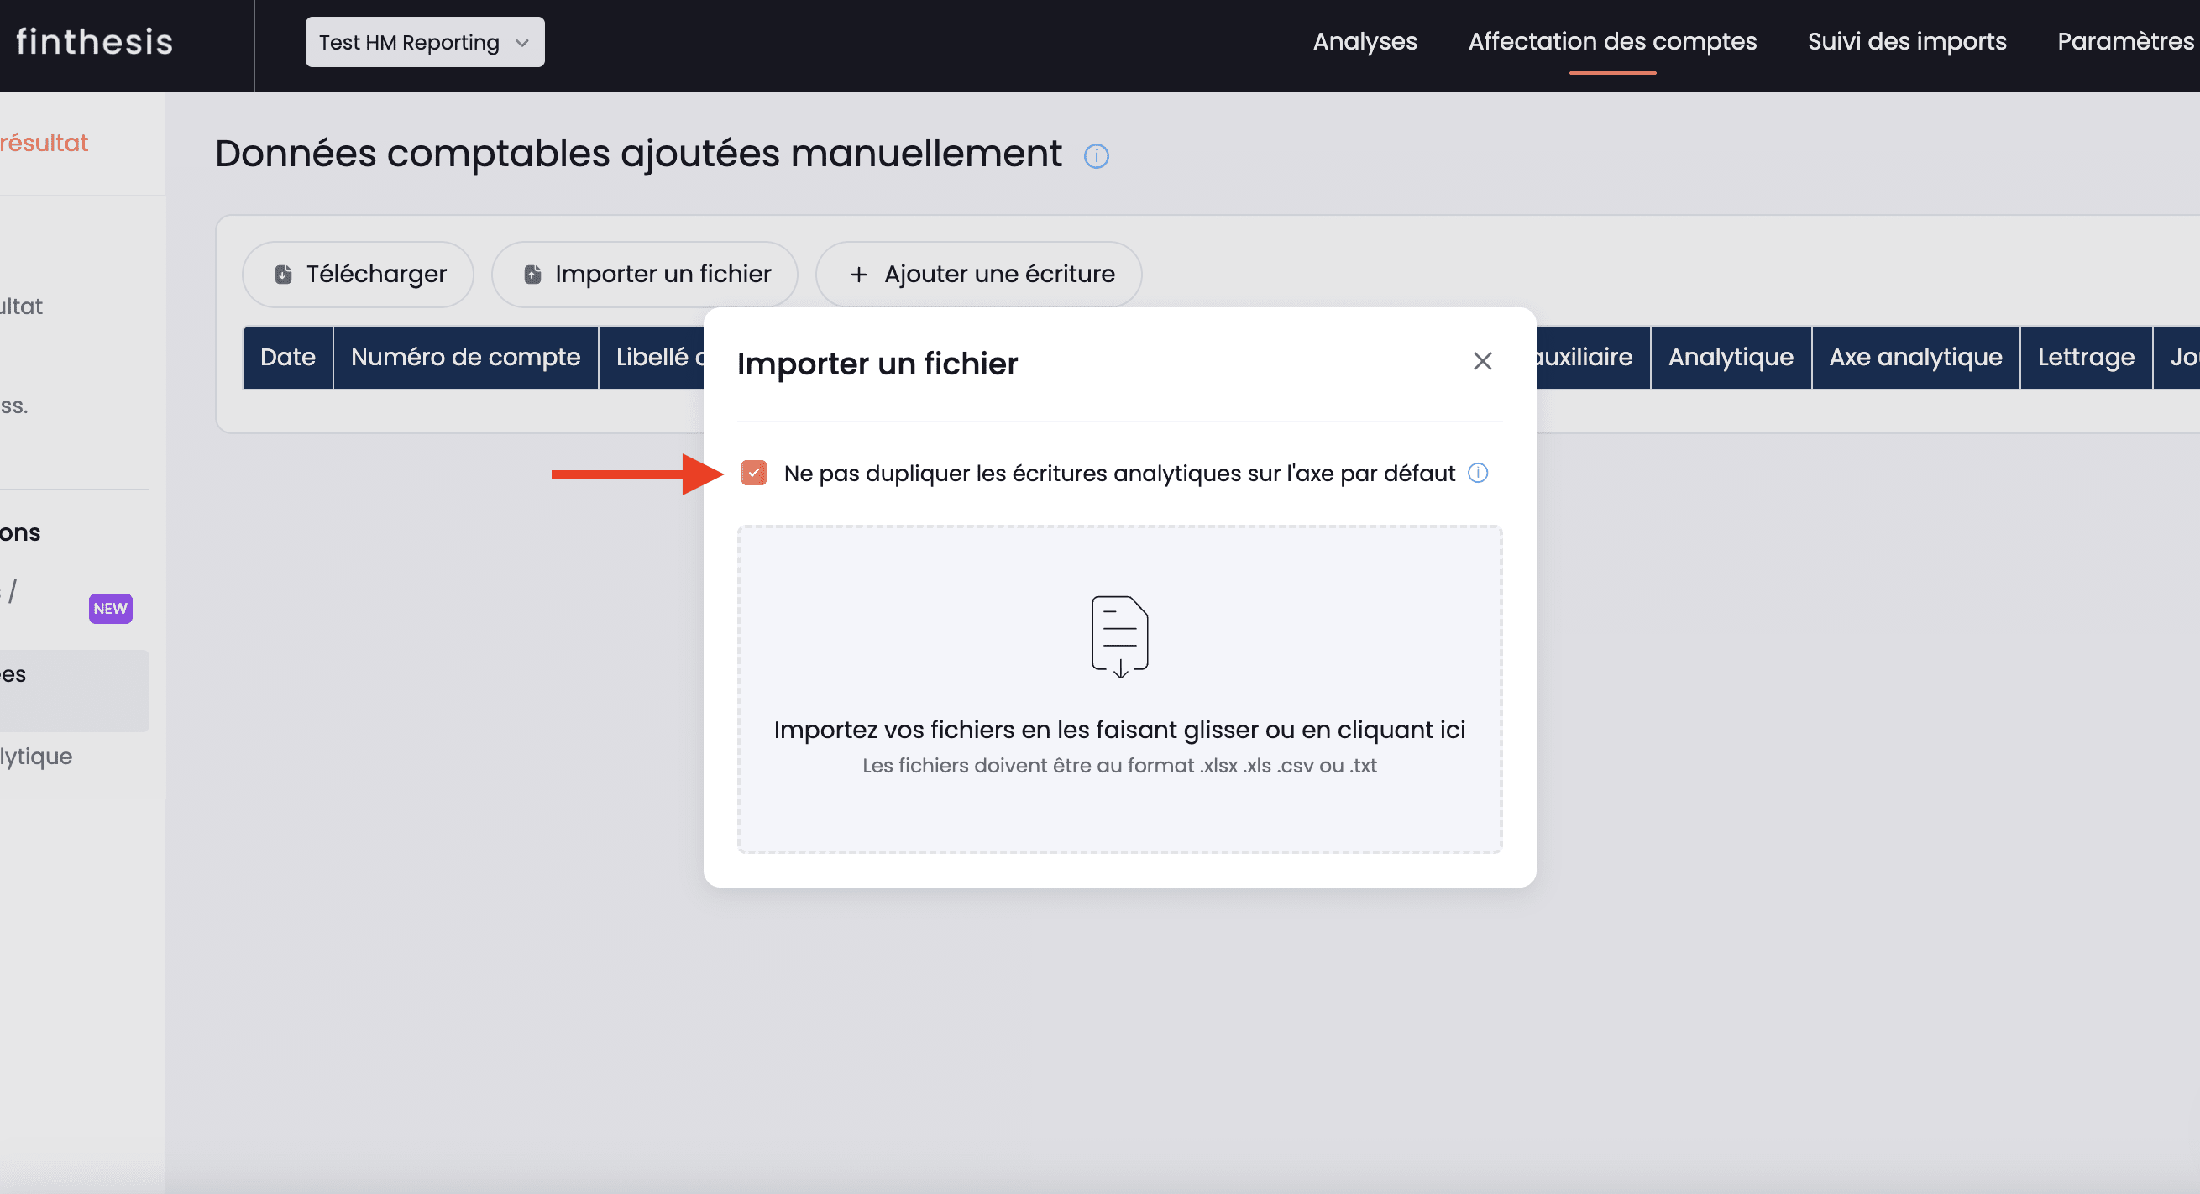Click the Télécharger button
This screenshot has height=1194, width=2200.
358,275
